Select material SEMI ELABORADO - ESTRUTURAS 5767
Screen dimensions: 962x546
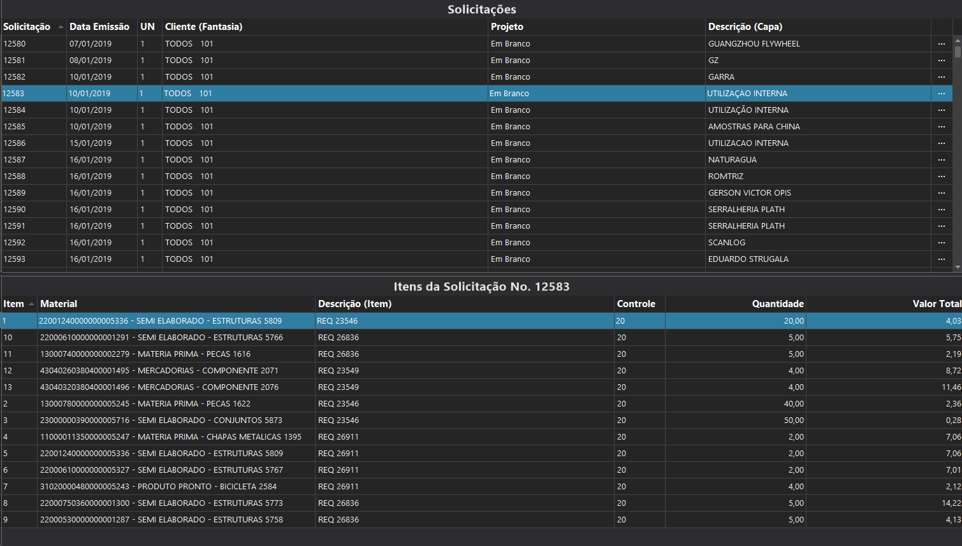177,470
